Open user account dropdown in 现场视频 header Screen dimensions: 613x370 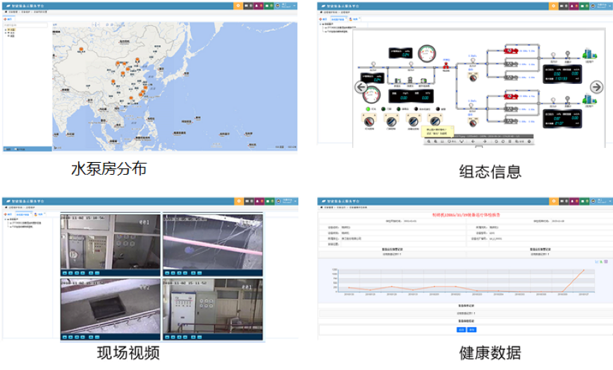tap(287, 201)
